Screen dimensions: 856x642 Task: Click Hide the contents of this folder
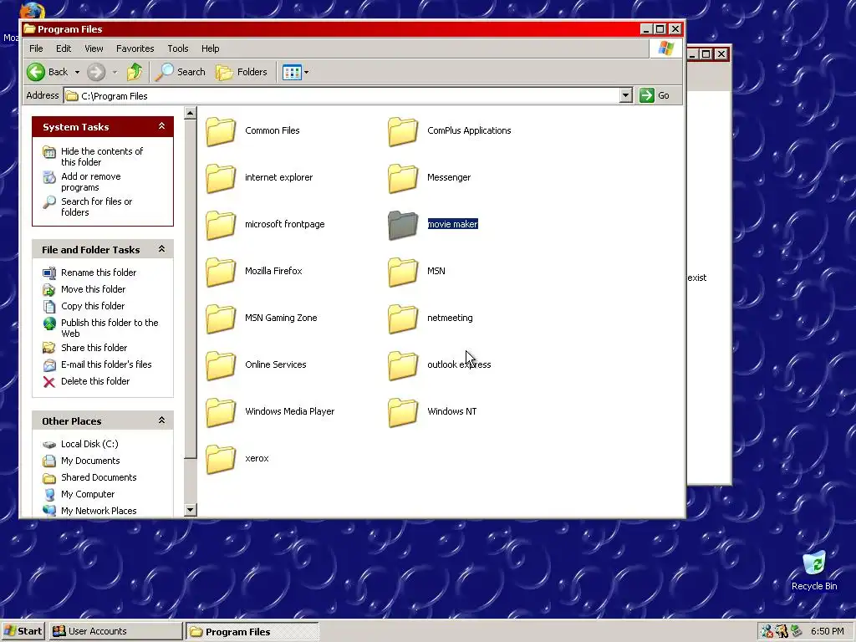(x=102, y=156)
